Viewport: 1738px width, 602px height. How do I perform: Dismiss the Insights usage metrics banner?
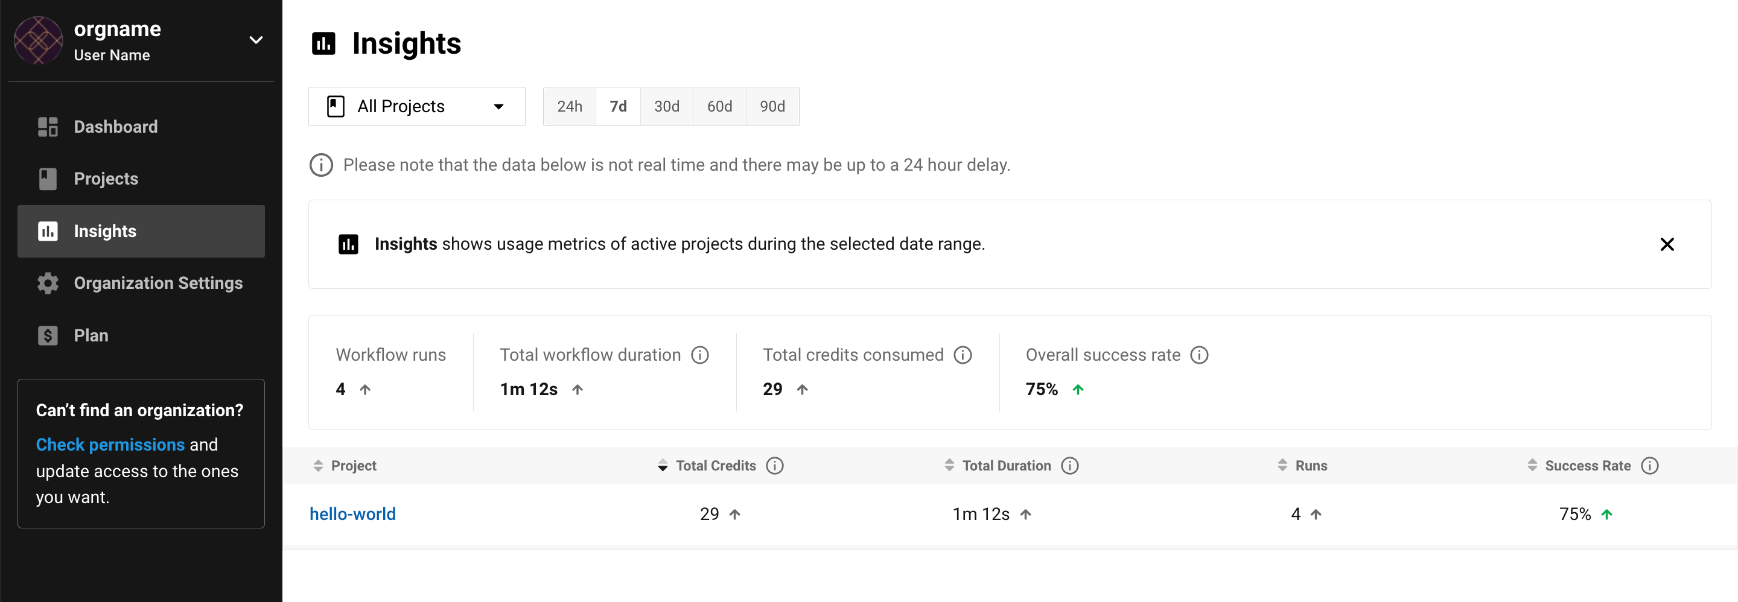(1666, 244)
